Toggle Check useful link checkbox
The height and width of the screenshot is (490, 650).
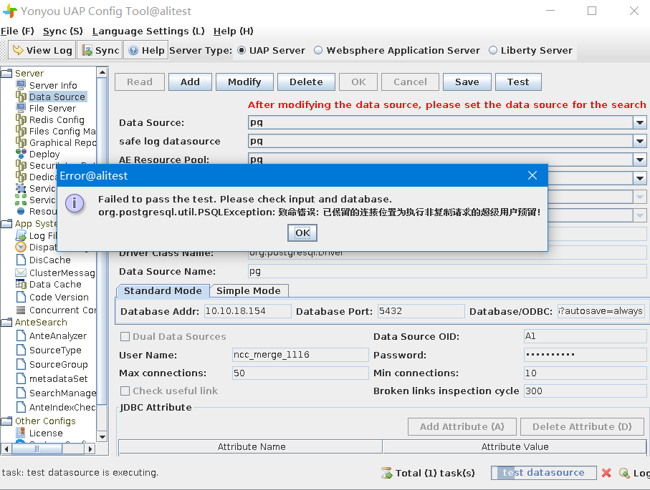[x=125, y=391]
